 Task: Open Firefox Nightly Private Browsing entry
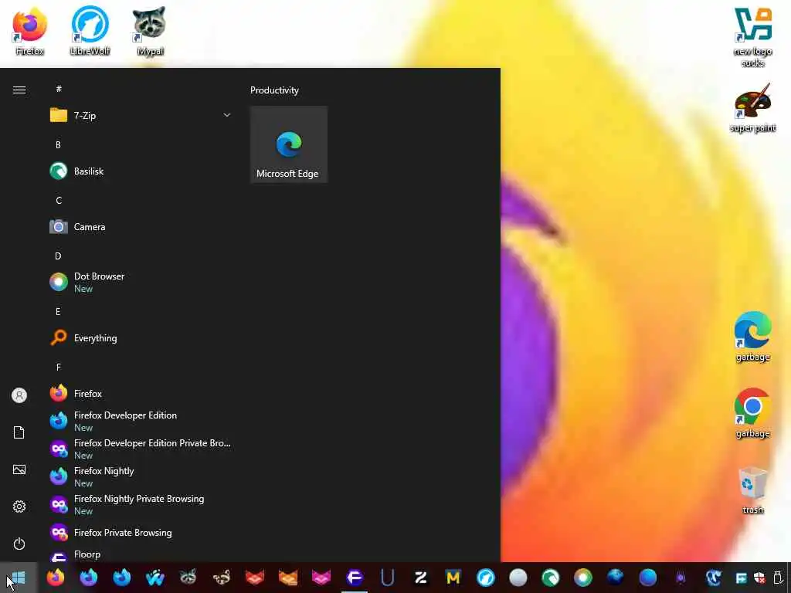141,504
